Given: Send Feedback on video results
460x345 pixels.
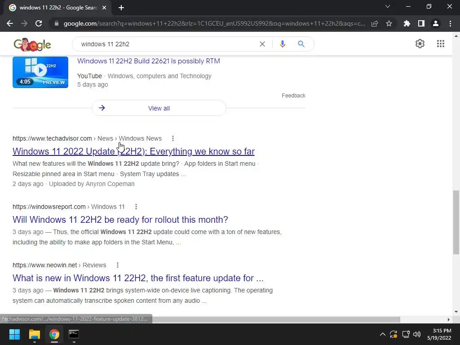Looking at the screenshot, I should [x=293, y=96].
